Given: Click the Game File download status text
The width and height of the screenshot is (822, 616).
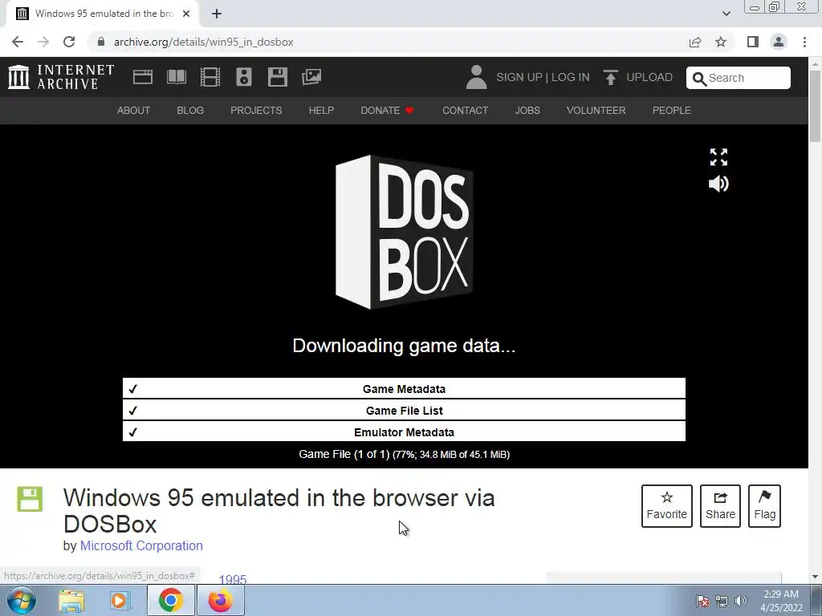Looking at the screenshot, I should (404, 454).
